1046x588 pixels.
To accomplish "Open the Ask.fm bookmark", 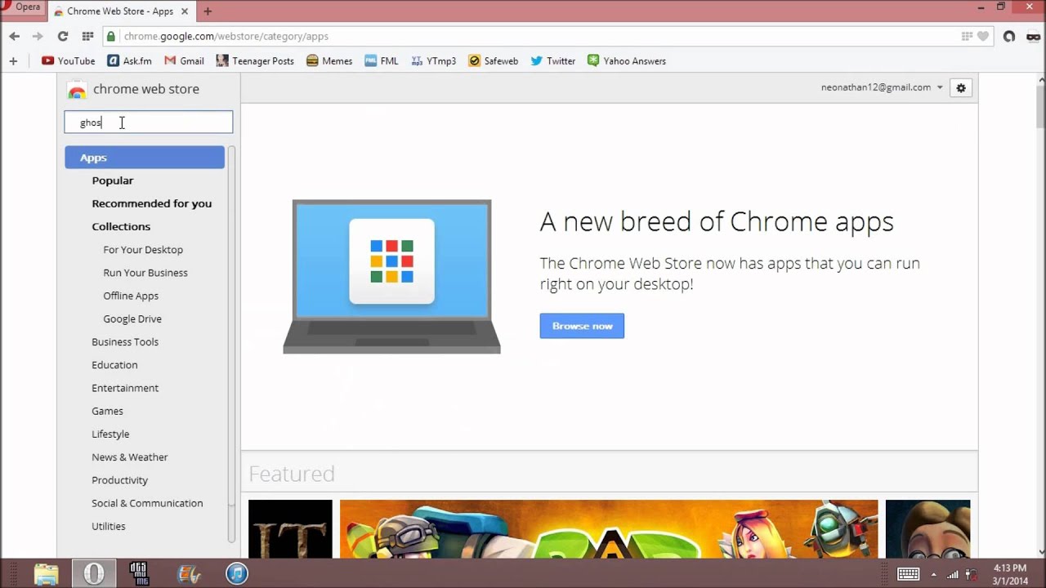I will pyautogui.click(x=130, y=60).
